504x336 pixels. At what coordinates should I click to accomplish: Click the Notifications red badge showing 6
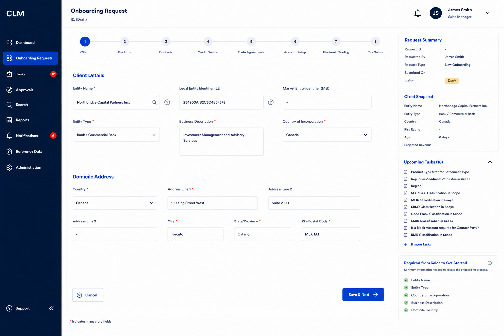point(53,136)
